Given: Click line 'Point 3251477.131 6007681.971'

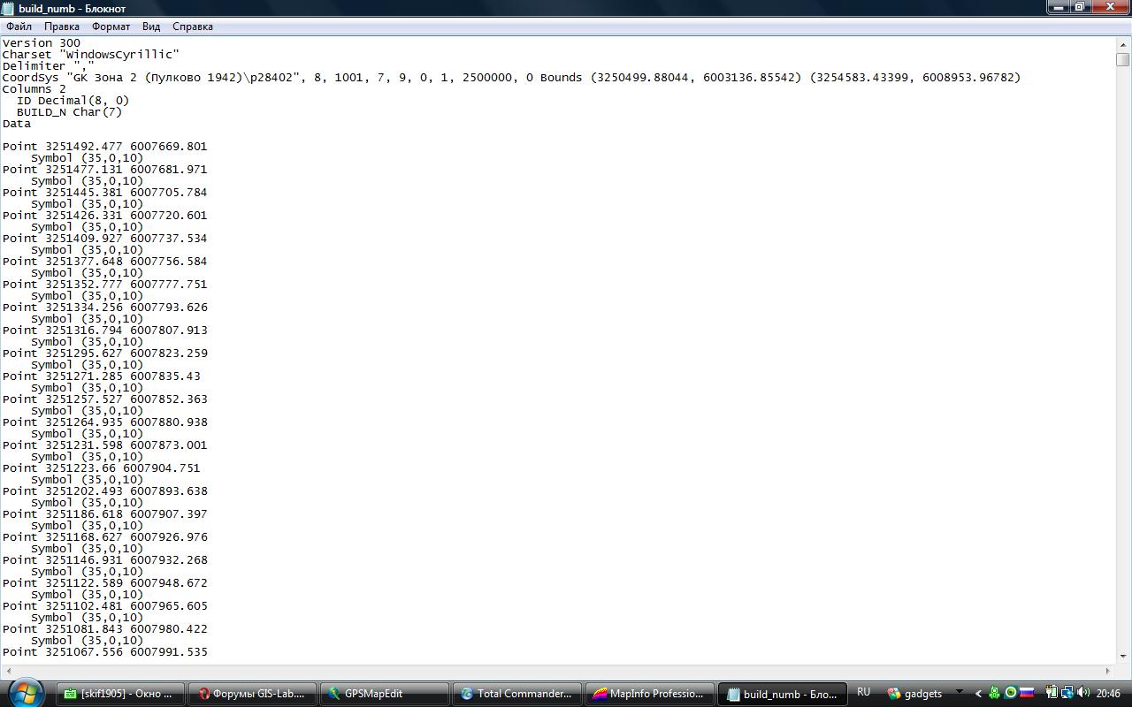Looking at the screenshot, I should click(105, 169).
